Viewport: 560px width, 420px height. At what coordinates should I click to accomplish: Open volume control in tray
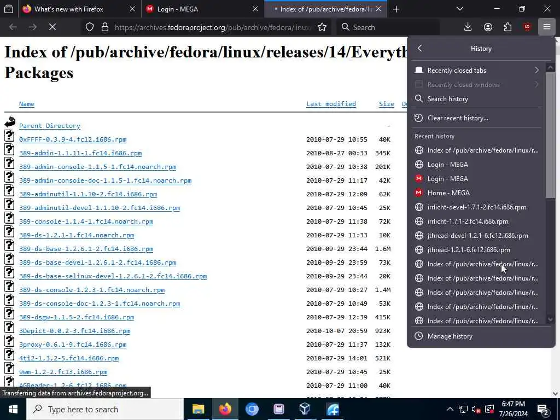[x=476, y=409]
